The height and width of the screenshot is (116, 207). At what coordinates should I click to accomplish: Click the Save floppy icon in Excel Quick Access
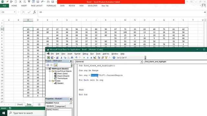[x=53, y=2]
